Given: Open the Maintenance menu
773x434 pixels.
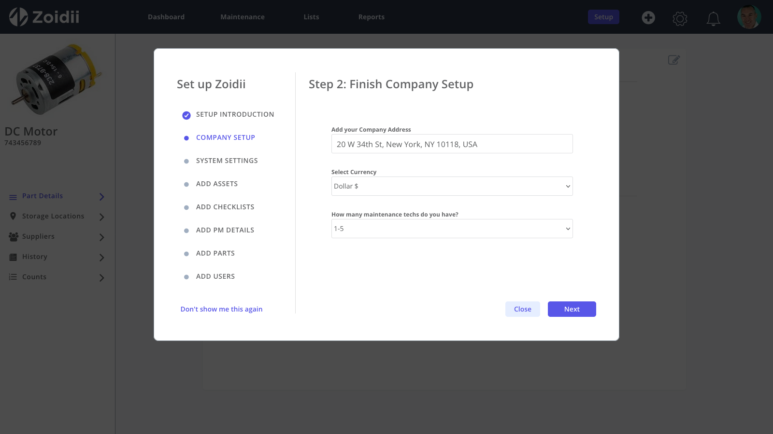Looking at the screenshot, I should 243,17.
